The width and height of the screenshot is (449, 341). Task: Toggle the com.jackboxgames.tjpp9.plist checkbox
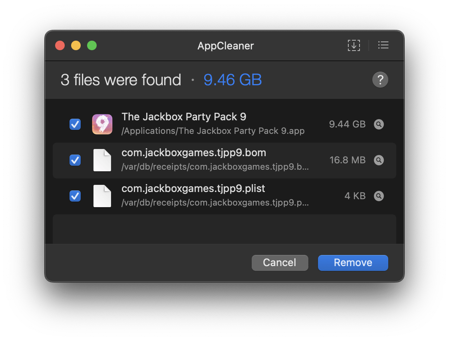point(75,196)
